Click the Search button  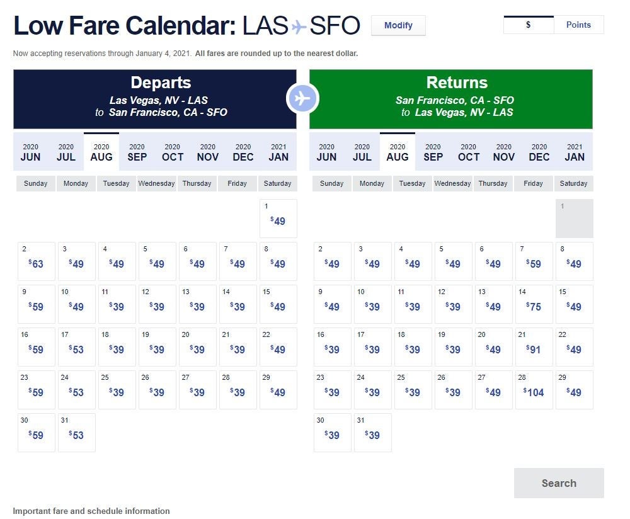[x=559, y=483]
